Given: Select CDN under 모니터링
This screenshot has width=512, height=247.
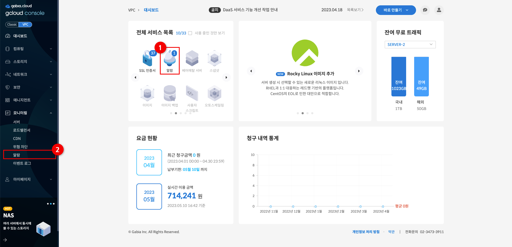Looking at the screenshot, I should click(x=17, y=139).
